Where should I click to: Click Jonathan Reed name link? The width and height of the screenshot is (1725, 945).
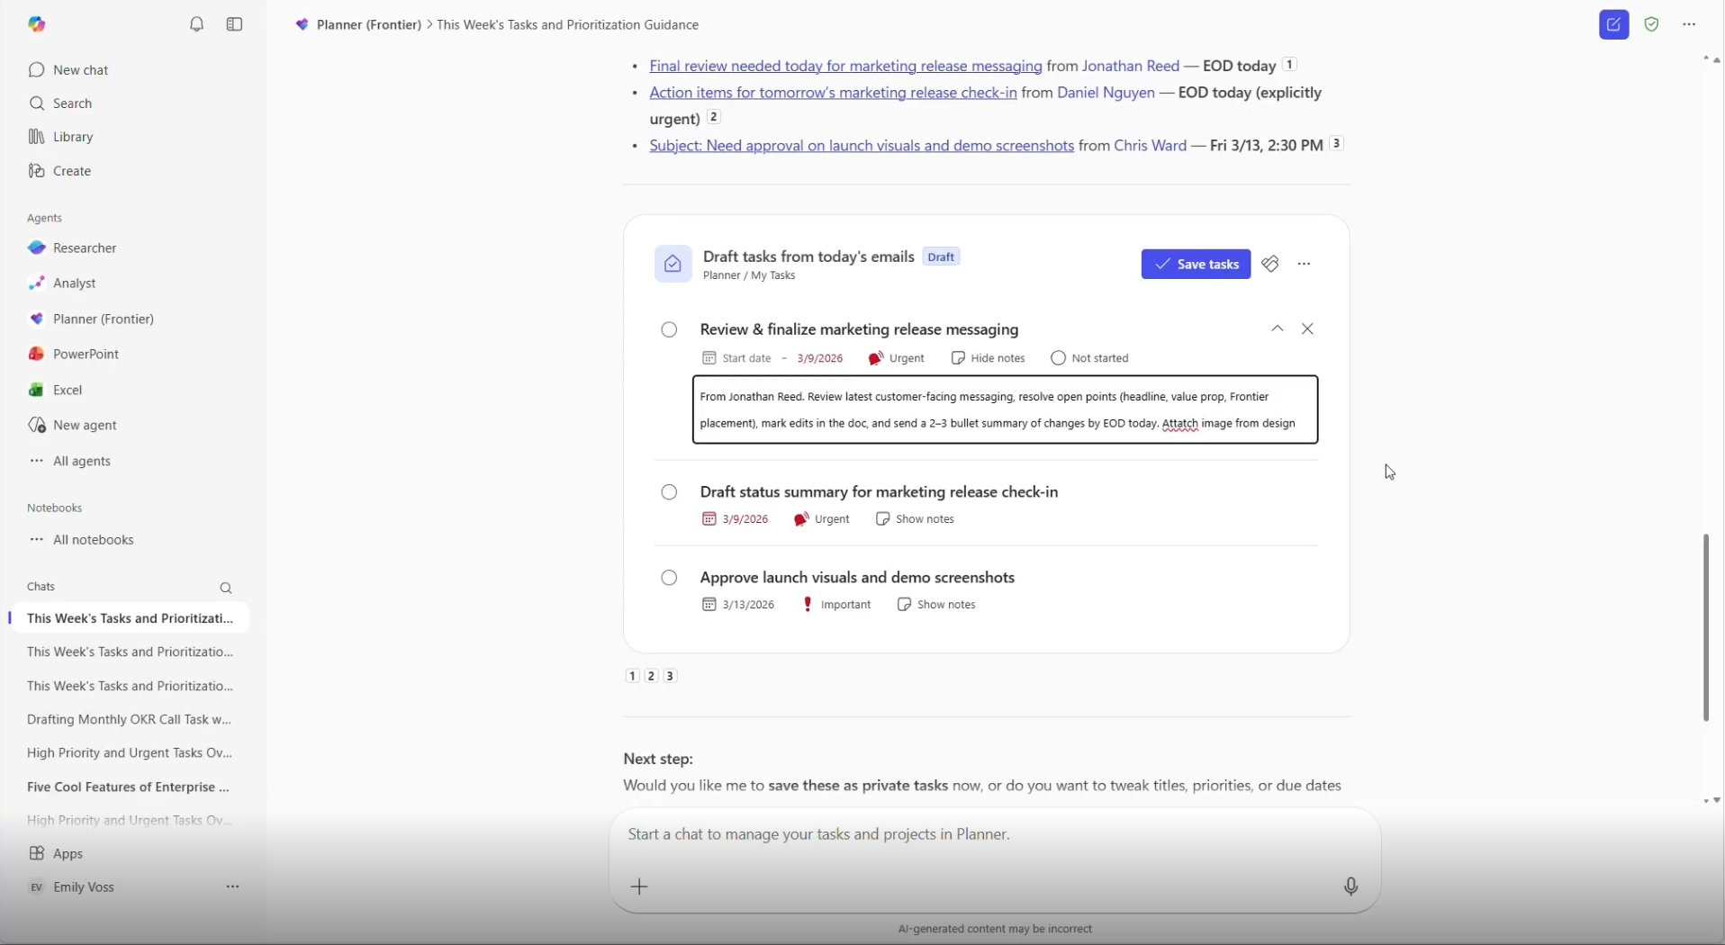pos(1131,66)
